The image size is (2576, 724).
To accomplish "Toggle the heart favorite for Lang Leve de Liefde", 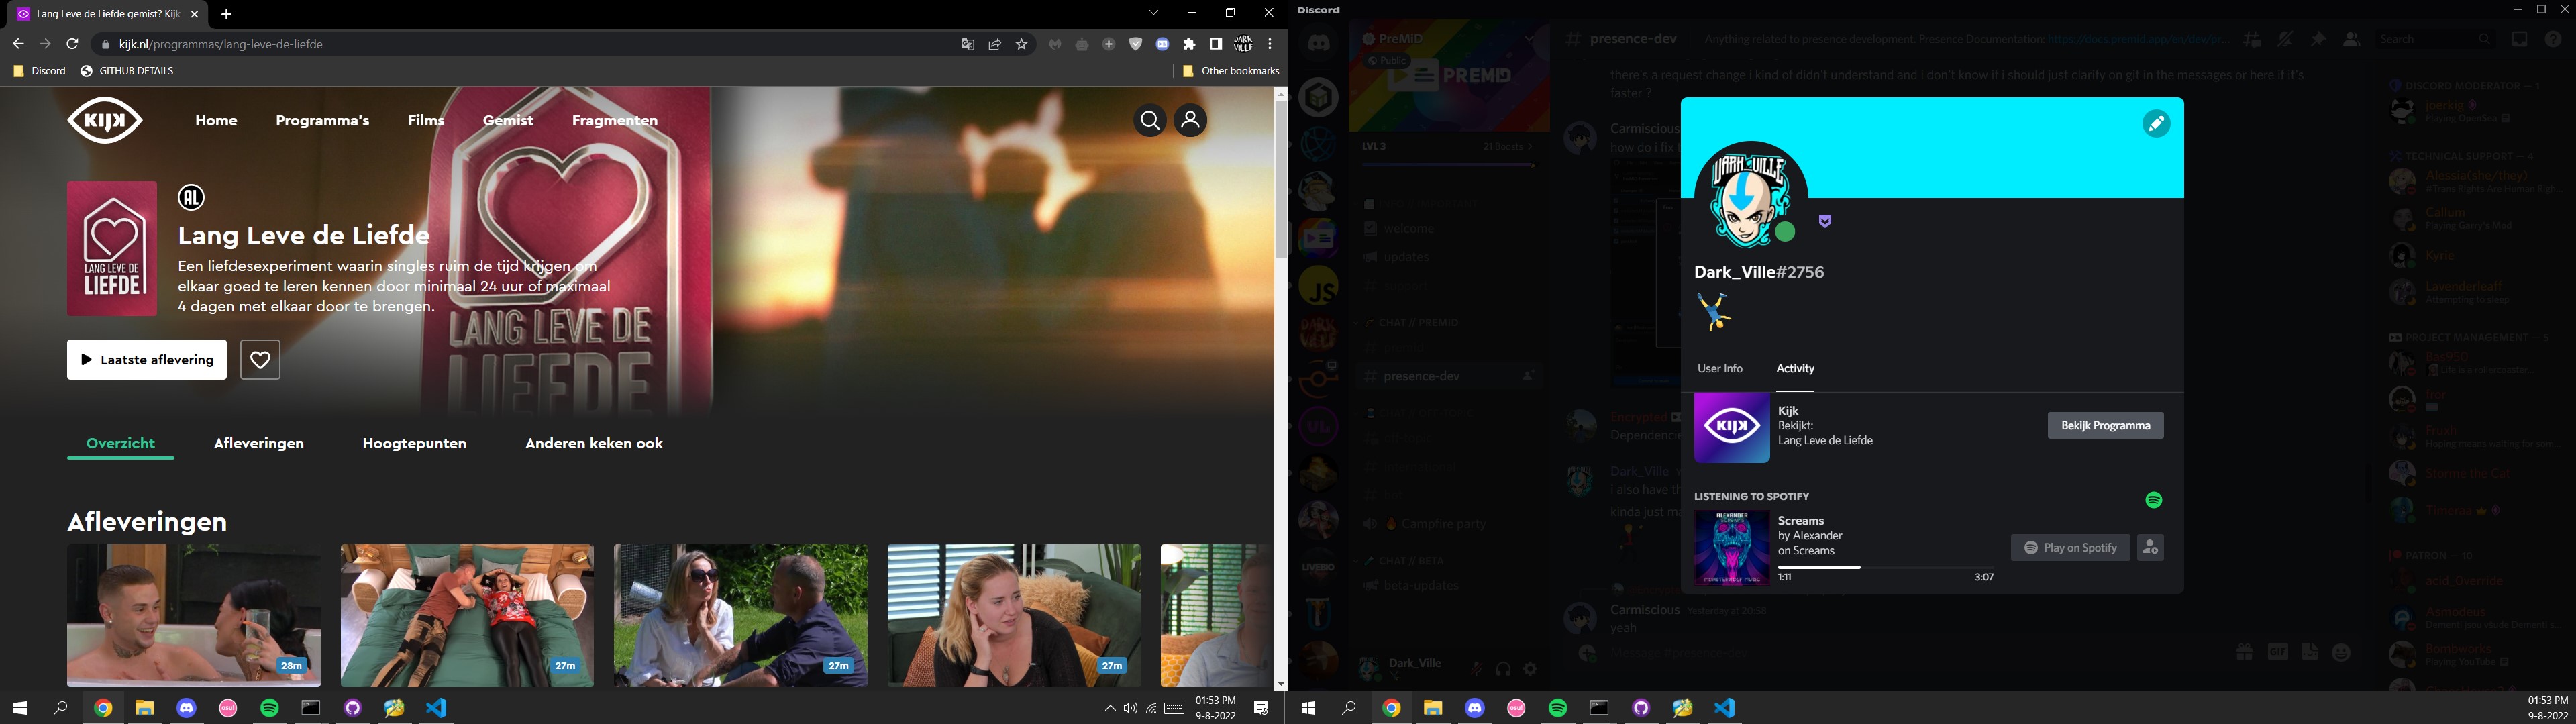I will pyautogui.click(x=260, y=360).
